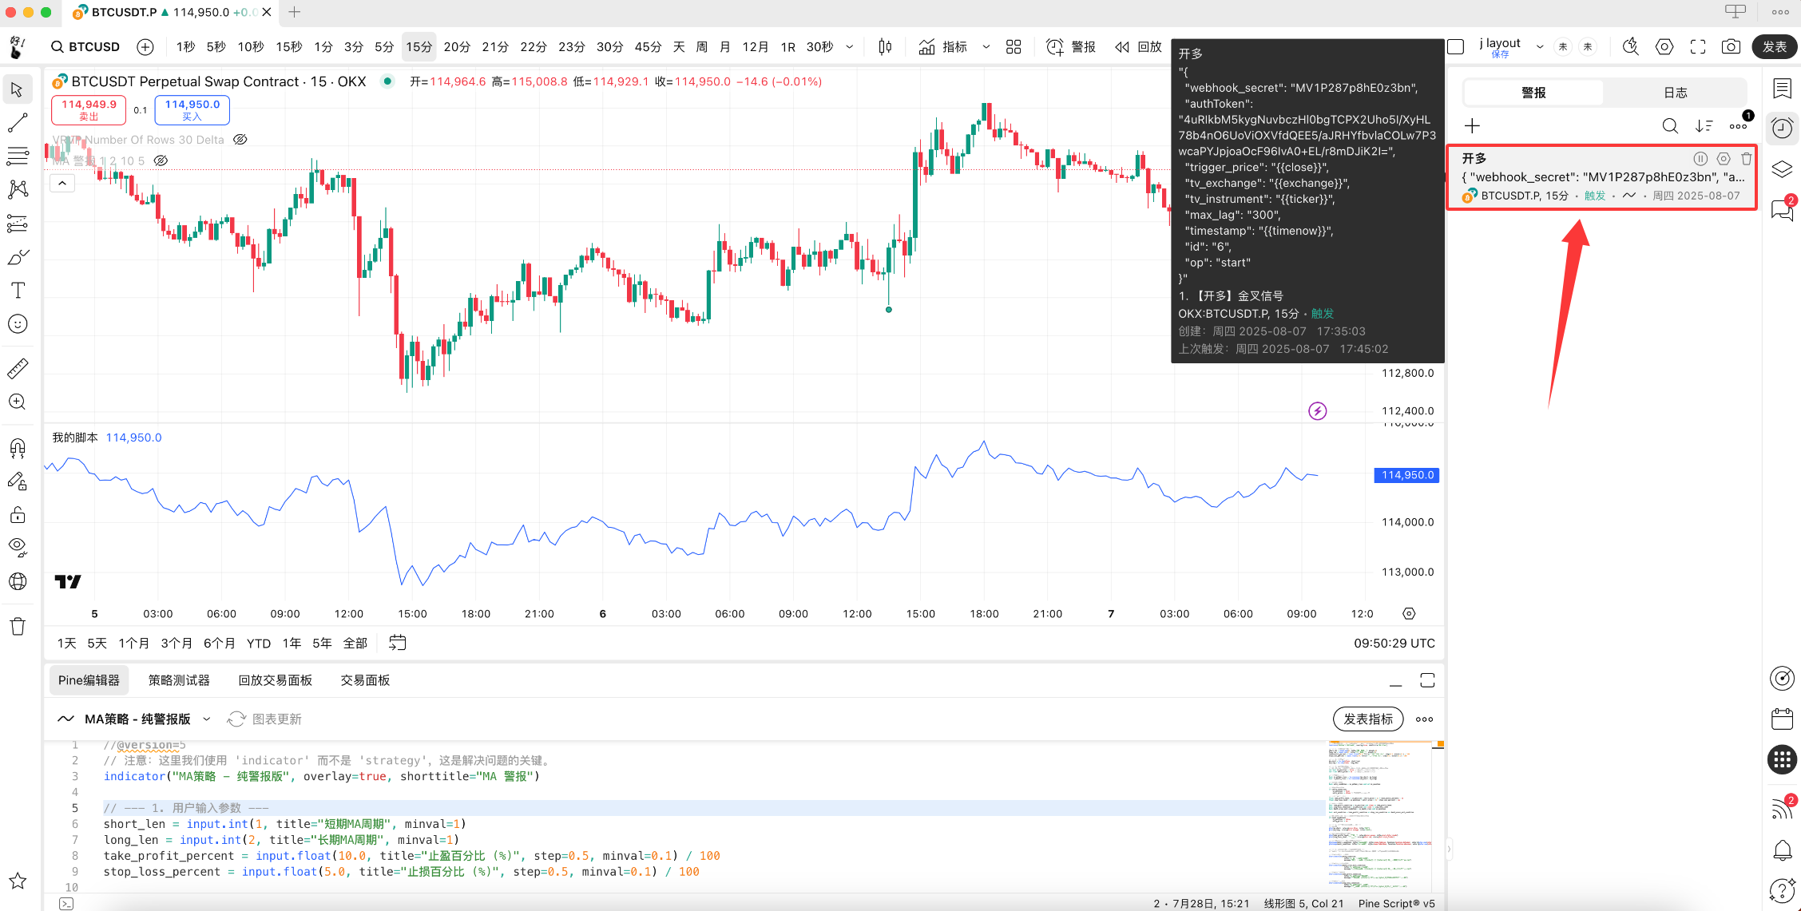Expand the timeframe interval dropdown

[849, 47]
